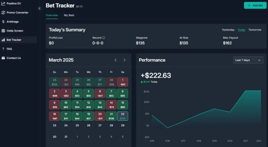Go to the previous month in calendar

116,60
